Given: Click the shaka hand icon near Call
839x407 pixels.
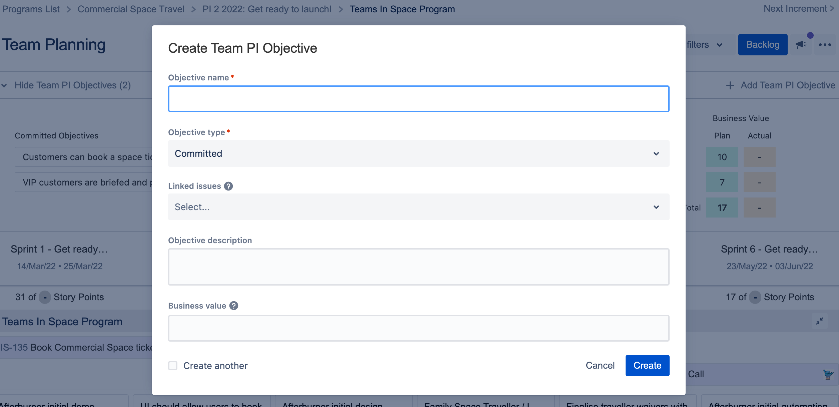Looking at the screenshot, I should click(x=828, y=374).
